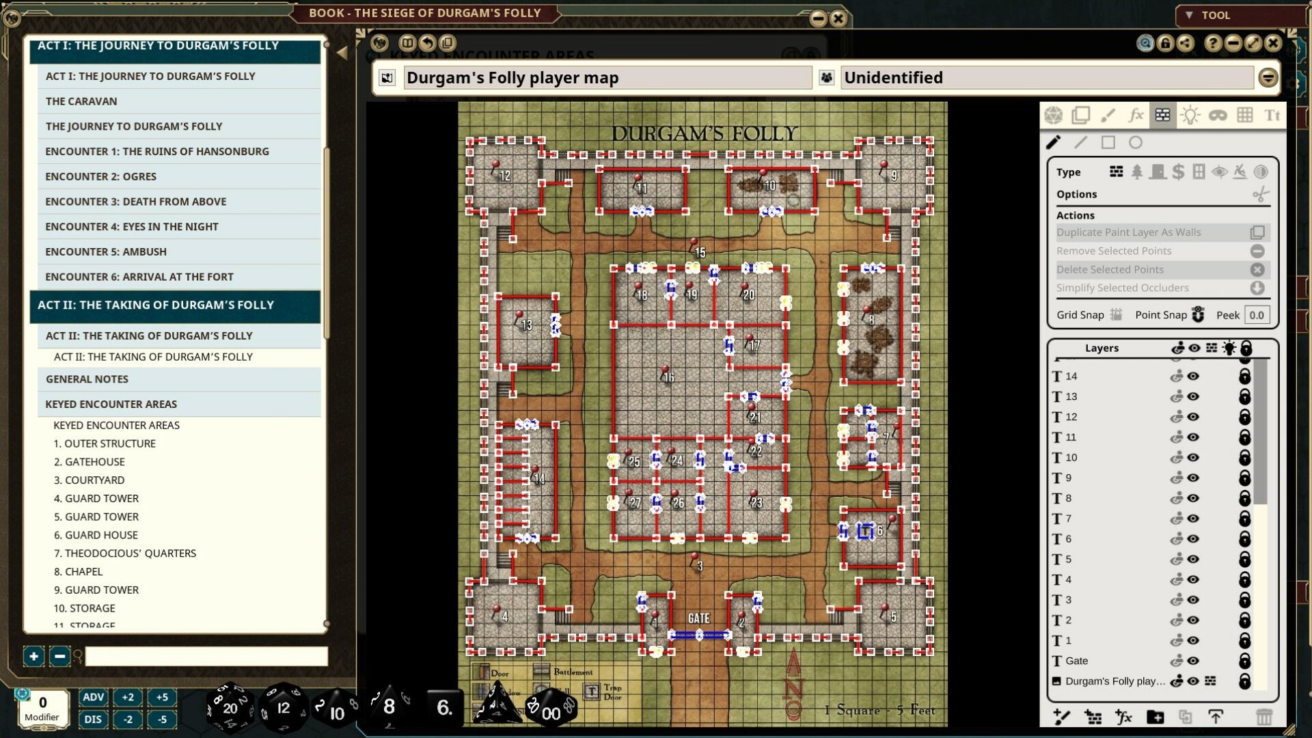Screen dimensions: 1312x738
Task: Click the delete layer trash icon
Action: (x=1265, y=717)
